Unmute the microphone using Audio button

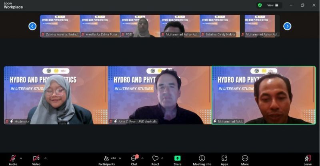13,158
